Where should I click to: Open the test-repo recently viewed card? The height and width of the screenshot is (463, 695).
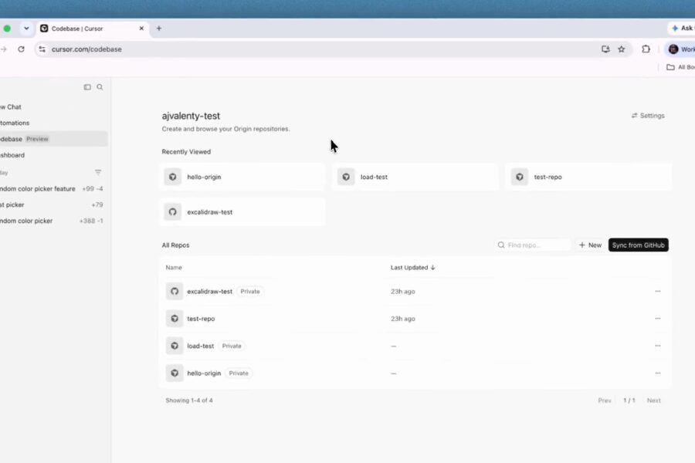tap(589, 177)
